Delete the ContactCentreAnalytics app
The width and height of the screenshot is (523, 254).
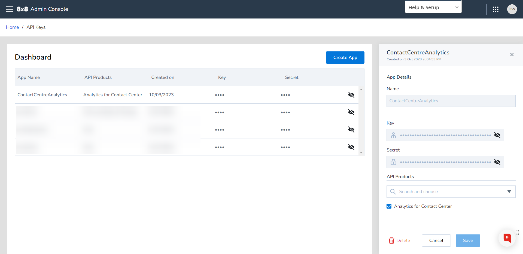click(399, 240)
